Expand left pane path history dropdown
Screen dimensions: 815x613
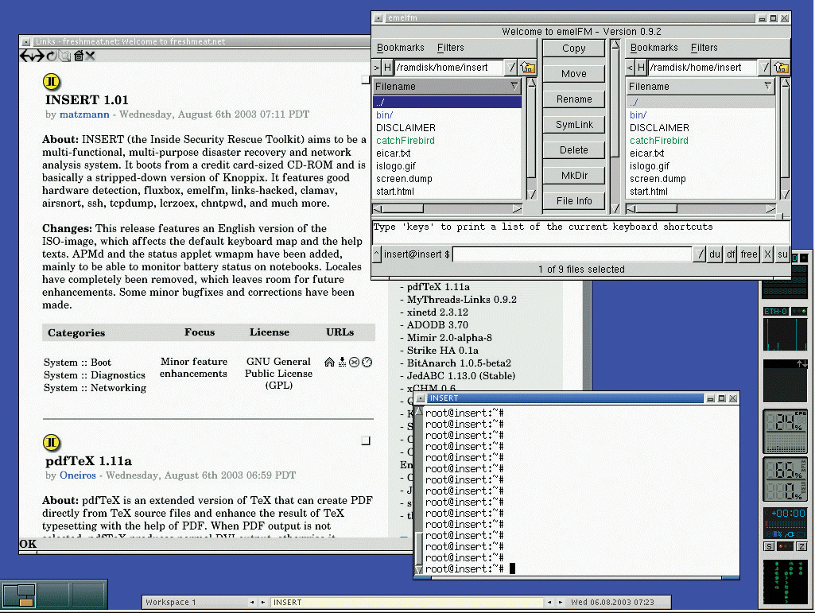[511, 67]
